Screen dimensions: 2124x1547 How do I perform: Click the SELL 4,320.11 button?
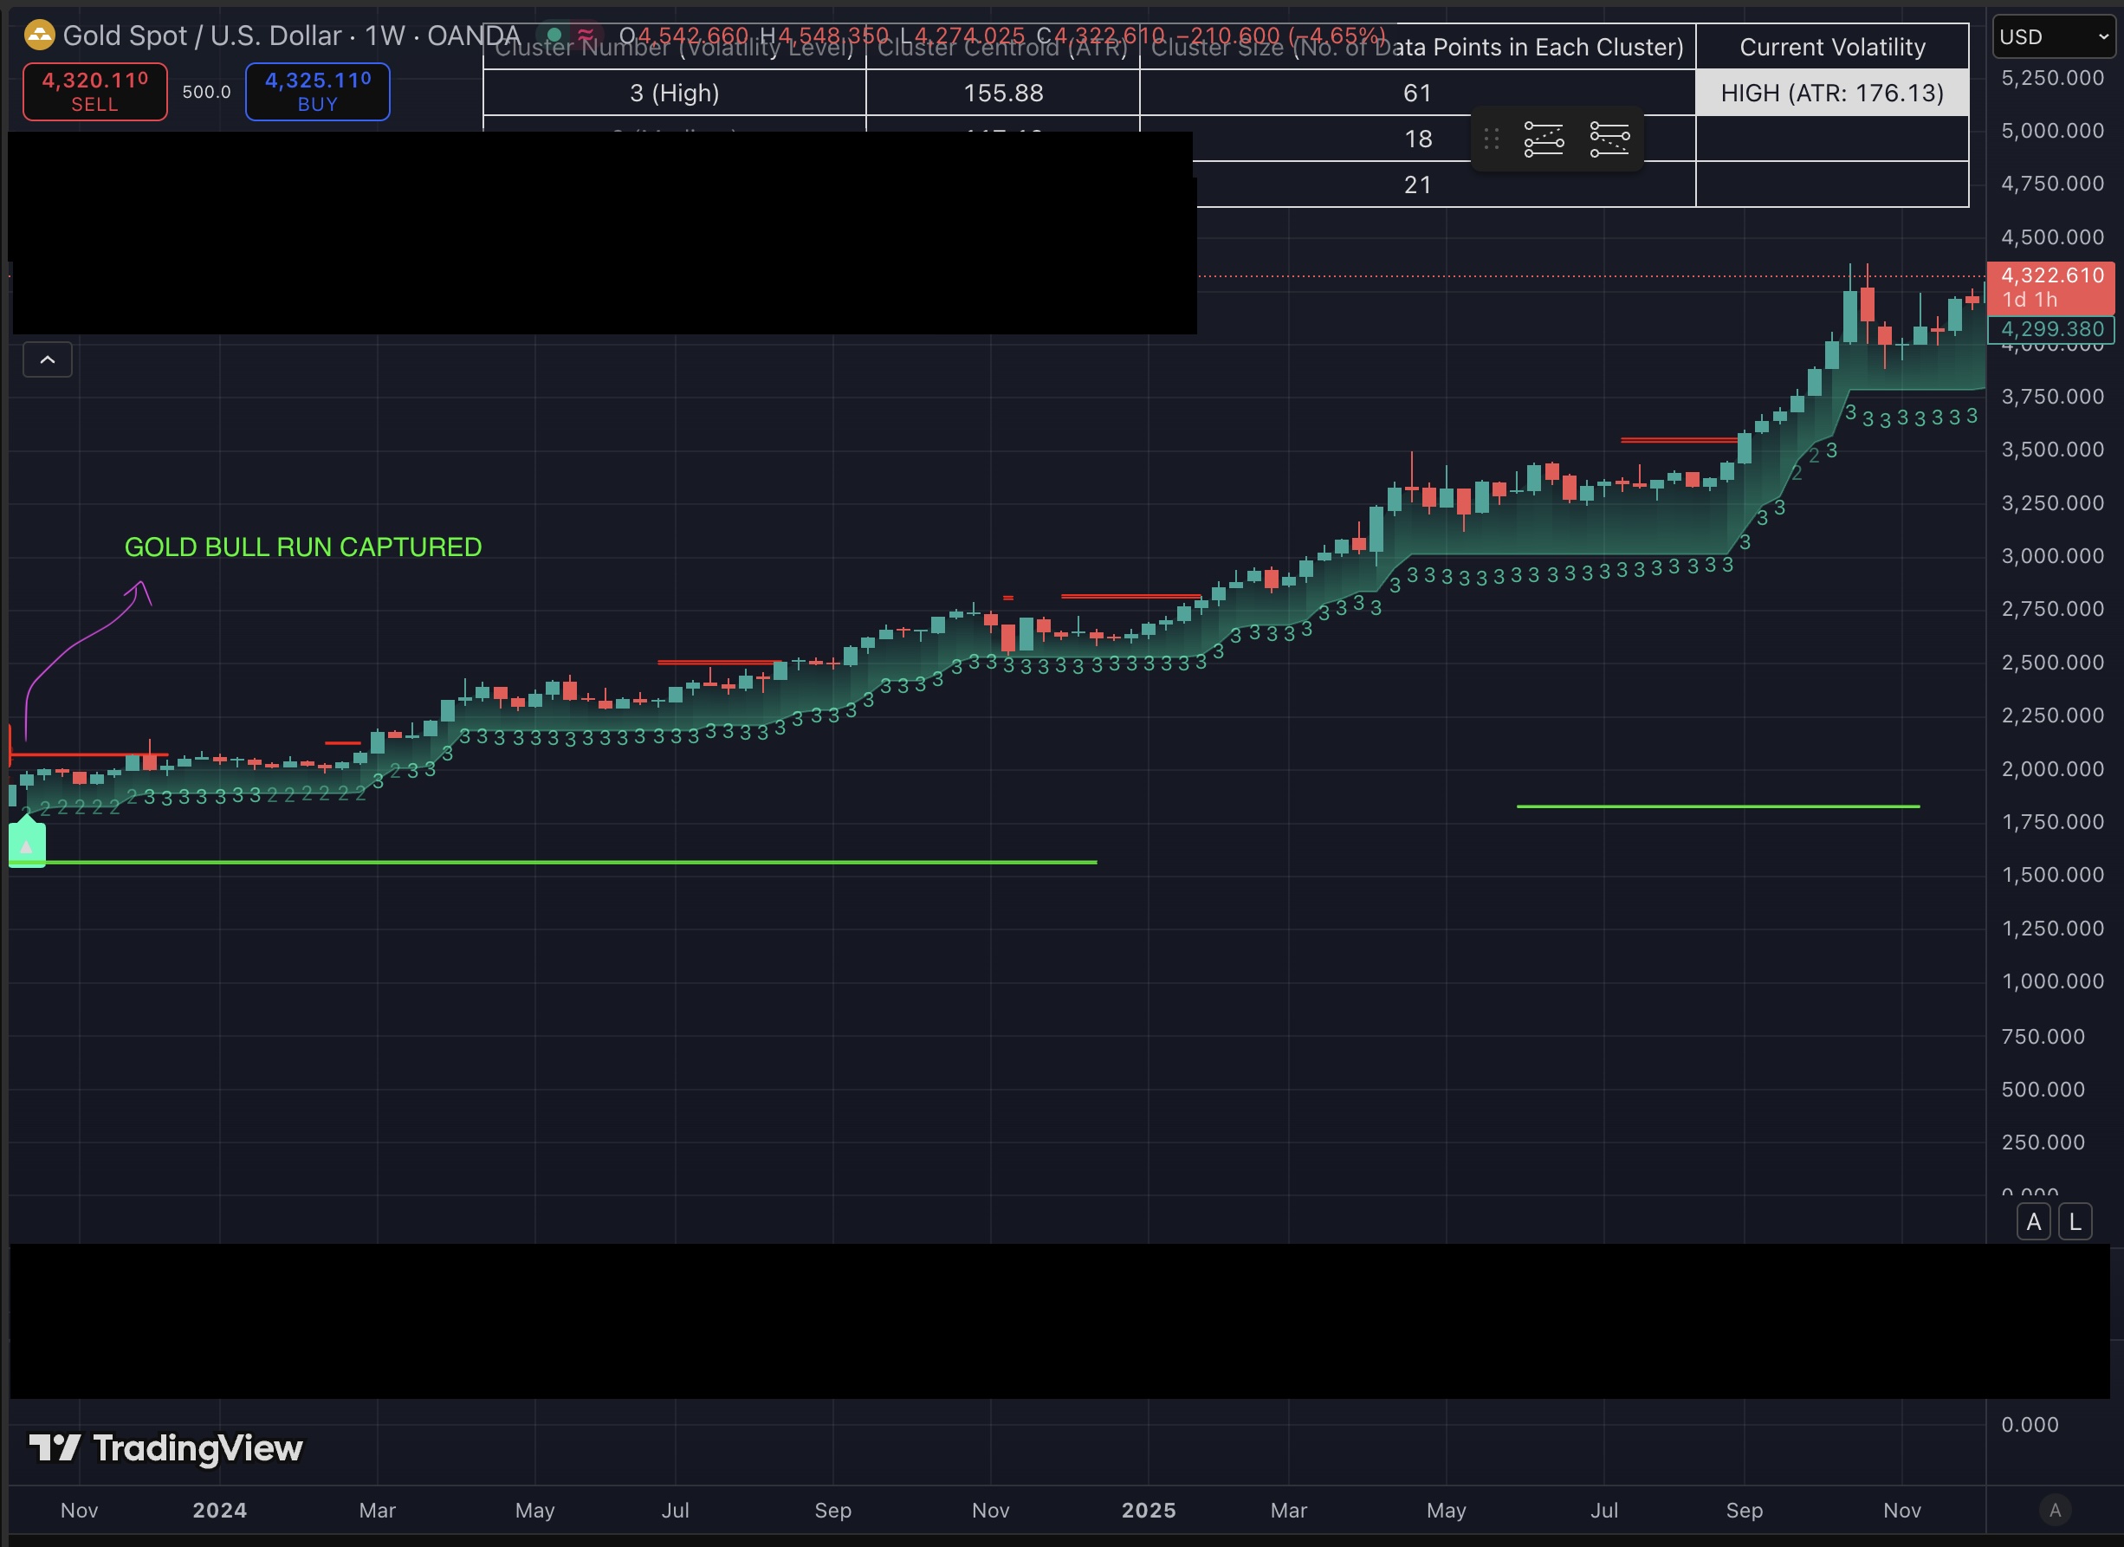[x=95, y=92]
